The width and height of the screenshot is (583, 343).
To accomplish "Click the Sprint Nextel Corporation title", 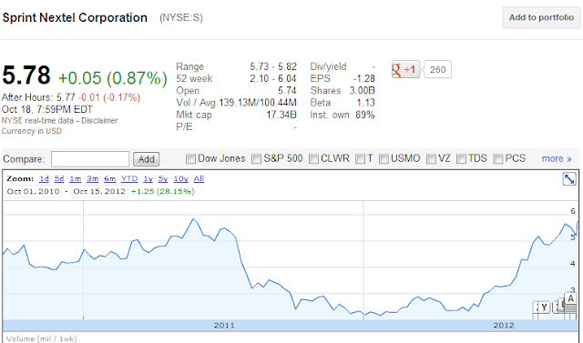I will click(75, 18).
